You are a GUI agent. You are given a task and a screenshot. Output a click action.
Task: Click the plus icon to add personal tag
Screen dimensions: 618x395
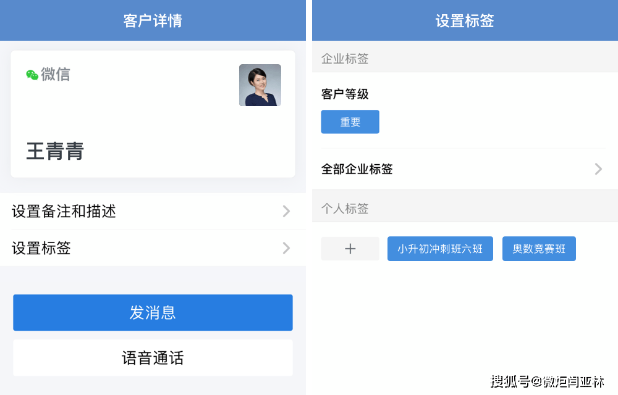(x=350, y=249)
